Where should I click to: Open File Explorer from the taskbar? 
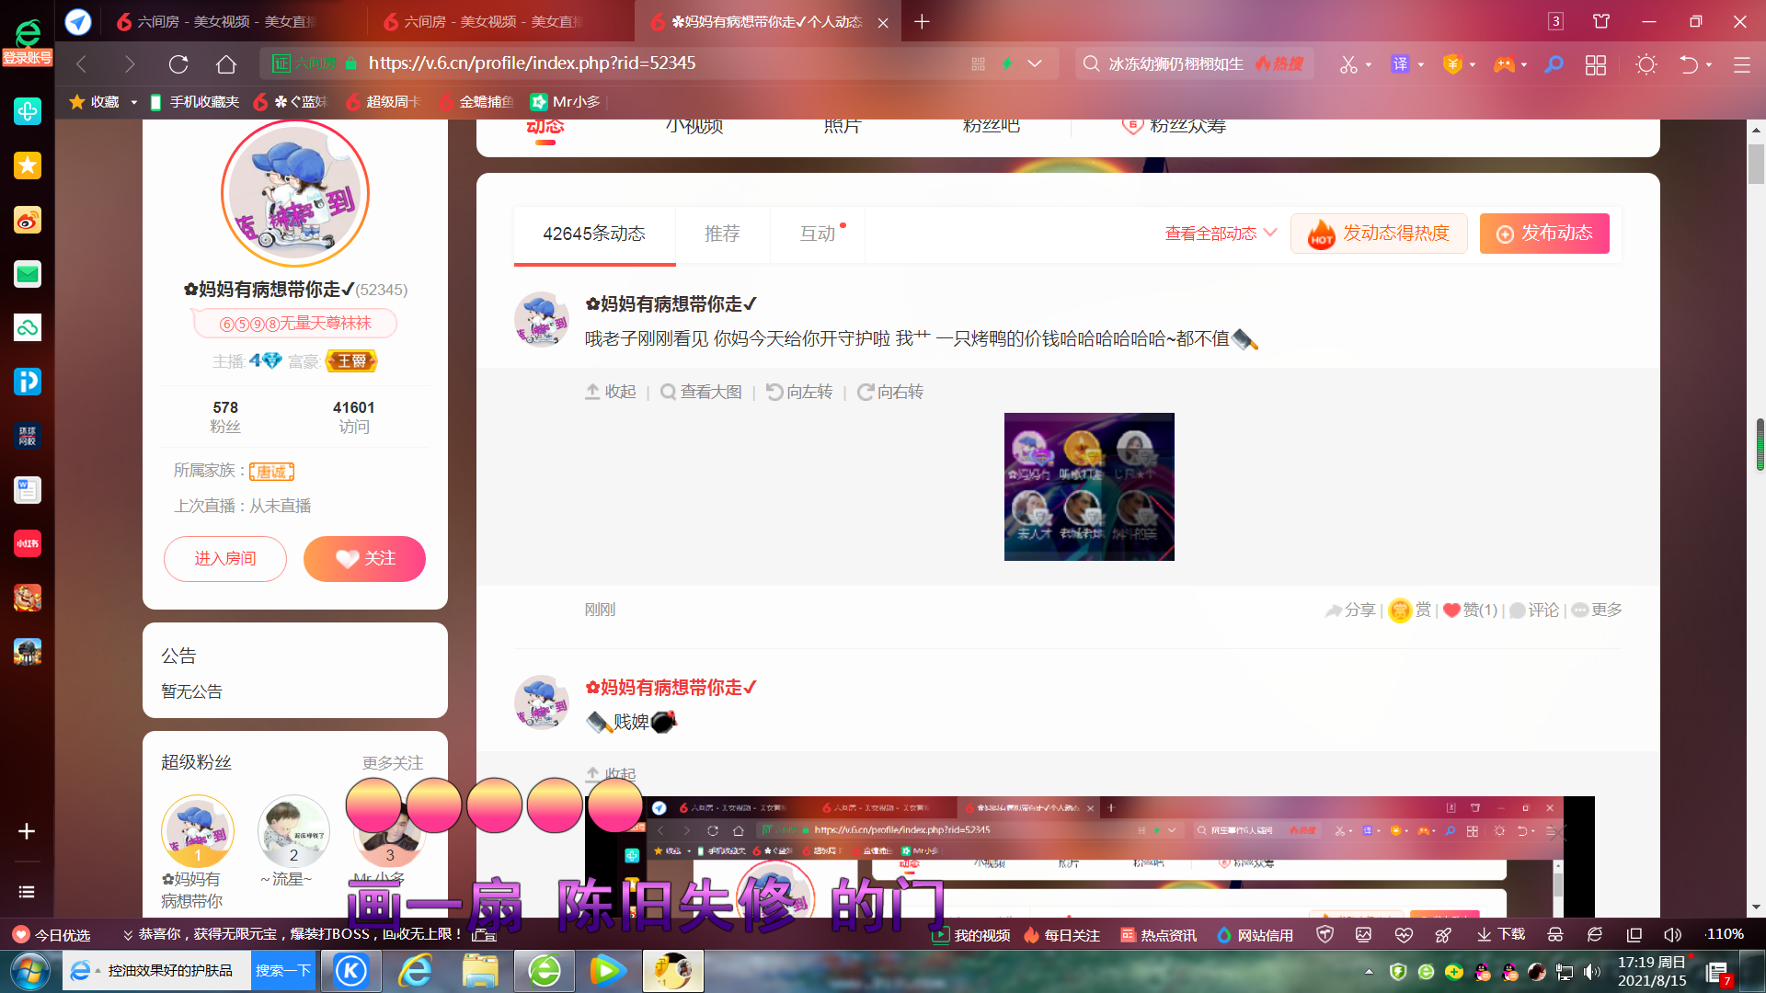click(480, 971)
